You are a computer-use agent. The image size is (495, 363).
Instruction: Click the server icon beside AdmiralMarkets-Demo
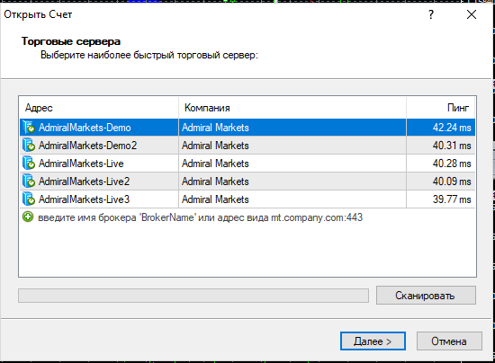click(29, 128)
